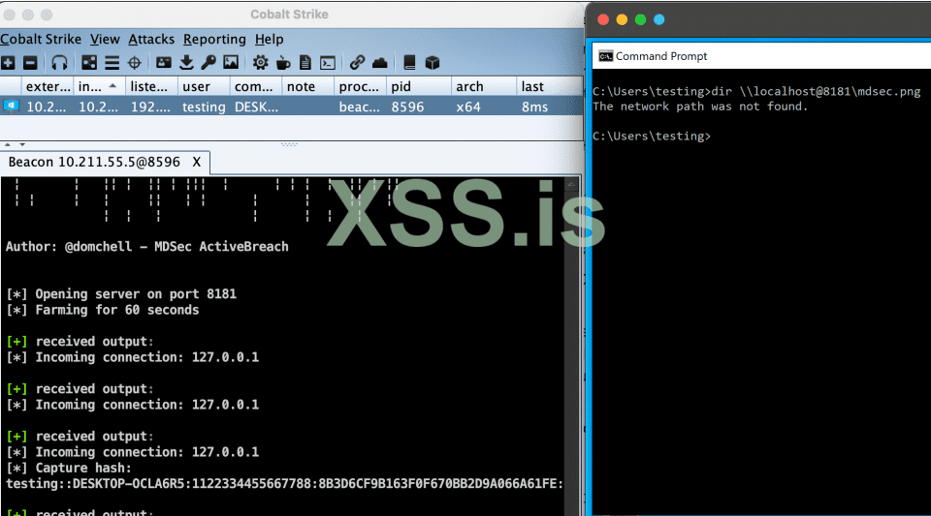Click the pid value 8596

pos(407,107)
